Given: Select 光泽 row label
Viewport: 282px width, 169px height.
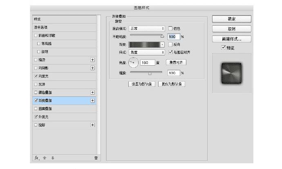Looking at the screenshot, I should 42,84.
